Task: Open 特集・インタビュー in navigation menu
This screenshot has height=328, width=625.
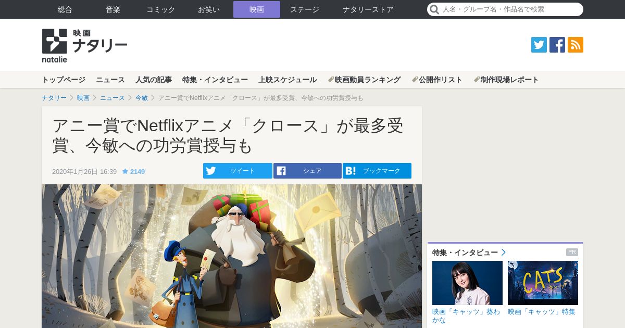Action: point(215,80)
